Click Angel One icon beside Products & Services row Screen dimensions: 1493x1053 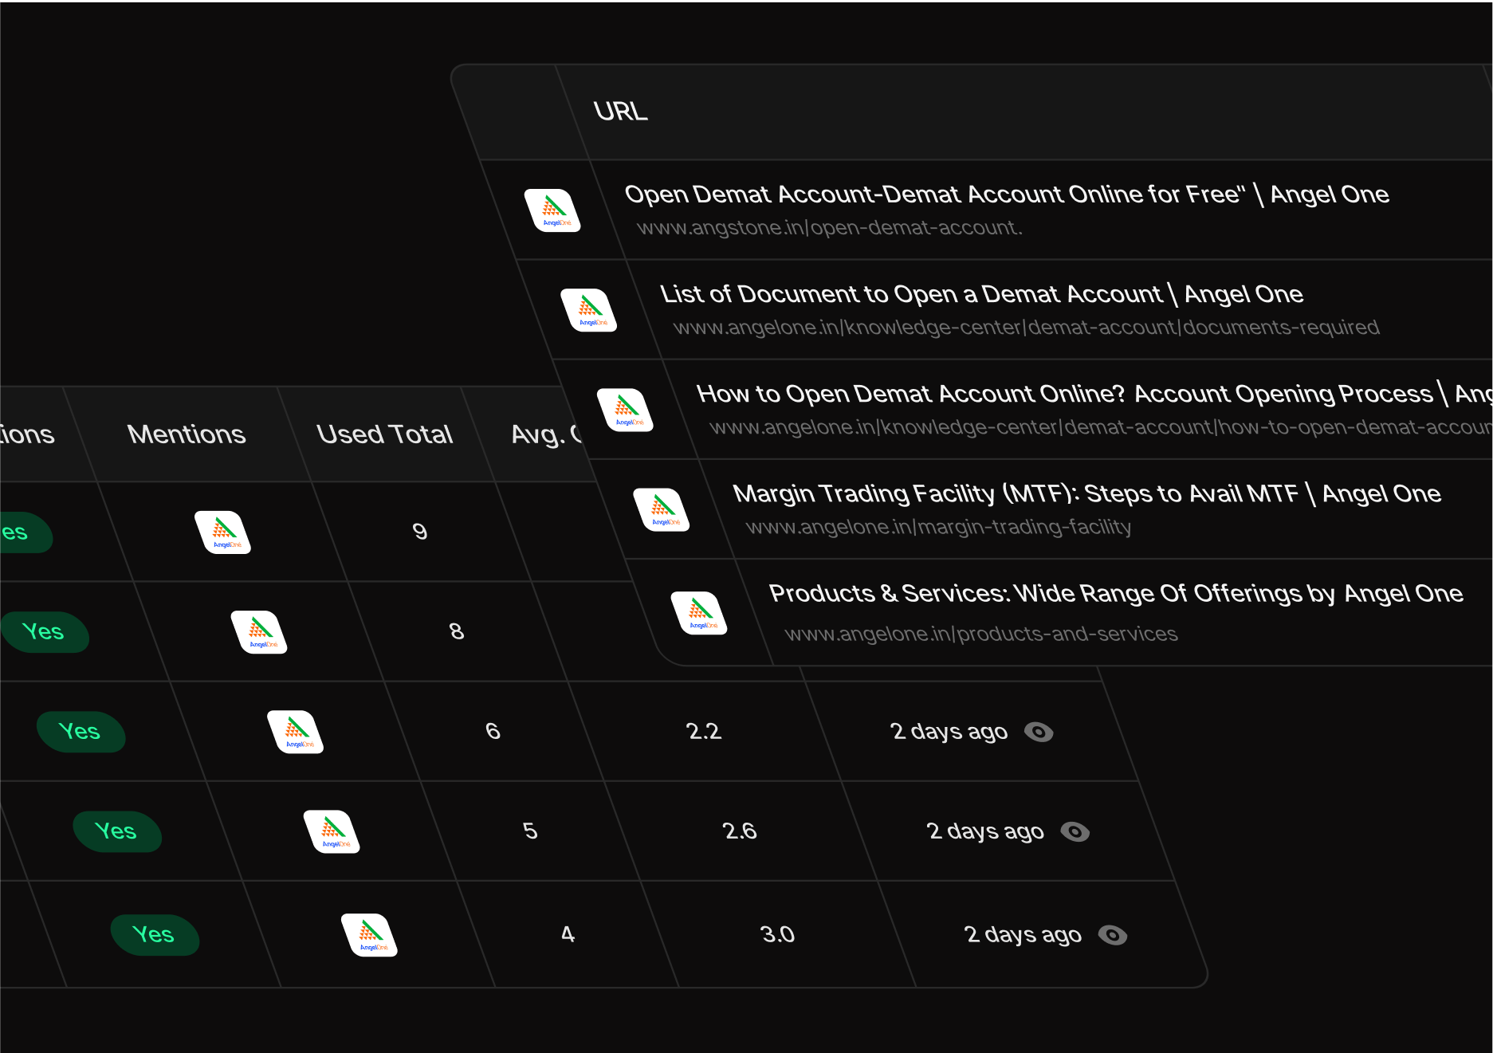699,613
